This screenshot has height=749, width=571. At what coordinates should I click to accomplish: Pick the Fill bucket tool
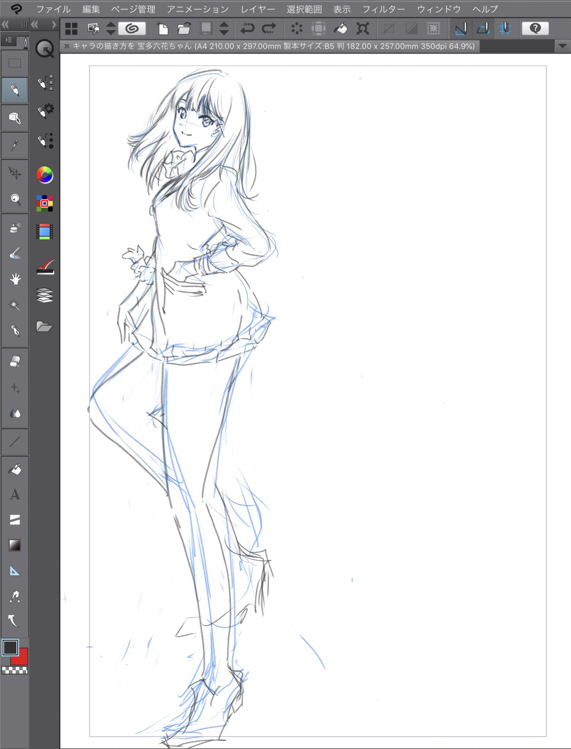(15, 469)
